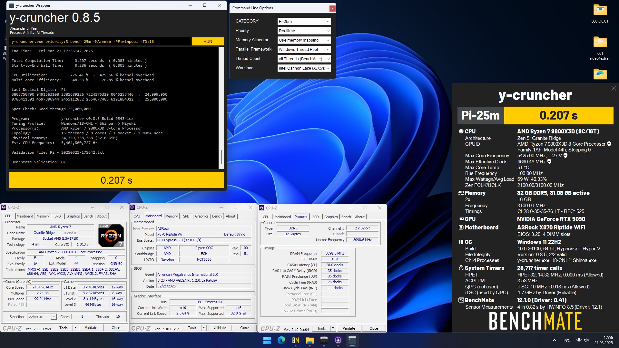Click the y-cruncher Wrapper title icon
The height and width of the screenshot is (348, 619).
coord(12,5)
